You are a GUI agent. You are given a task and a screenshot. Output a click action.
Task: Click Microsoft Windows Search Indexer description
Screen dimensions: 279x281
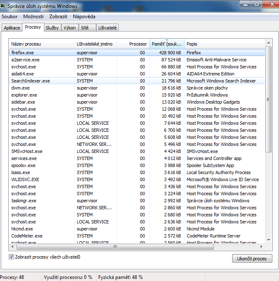pyautogui.click(x=221, y=81)
